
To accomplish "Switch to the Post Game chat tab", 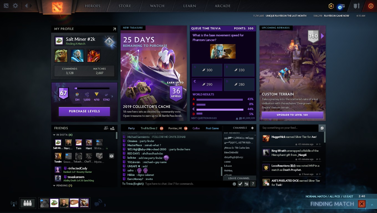I will tap(212, 128).
